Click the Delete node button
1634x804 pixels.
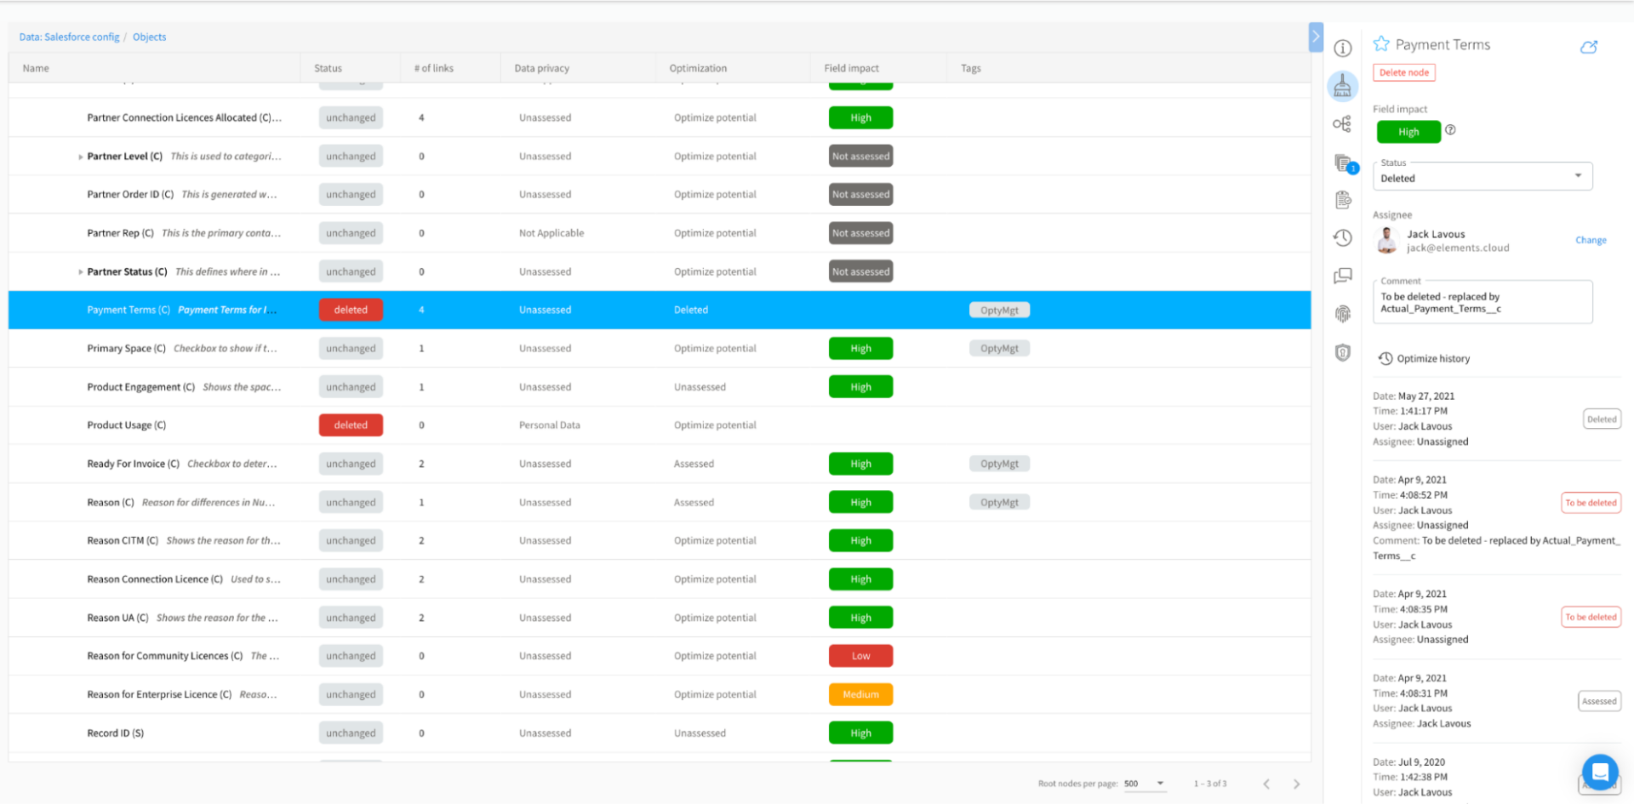(1403, 72)
